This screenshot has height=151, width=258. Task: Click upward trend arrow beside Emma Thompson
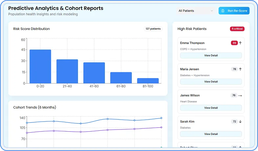[x=240, y=43]
